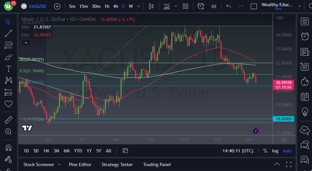Collapse the indicator legend chevron
312x171 pixels.
26,43
